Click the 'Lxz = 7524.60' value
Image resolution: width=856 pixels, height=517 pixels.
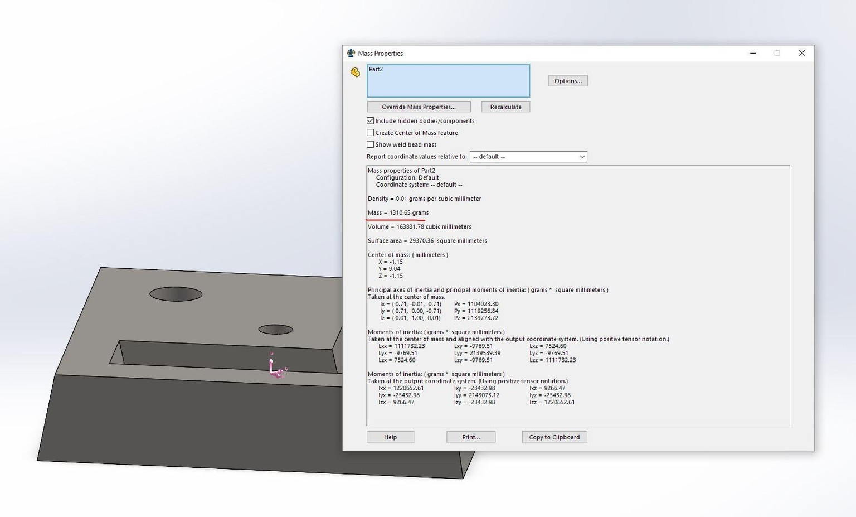click(548, 346)
